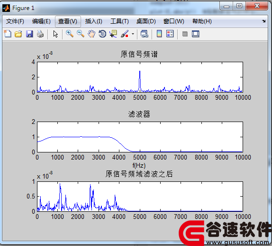Toggle the Brush data tool
The height and width of the screenshot is (246, 272).
[x=125, y=34]
